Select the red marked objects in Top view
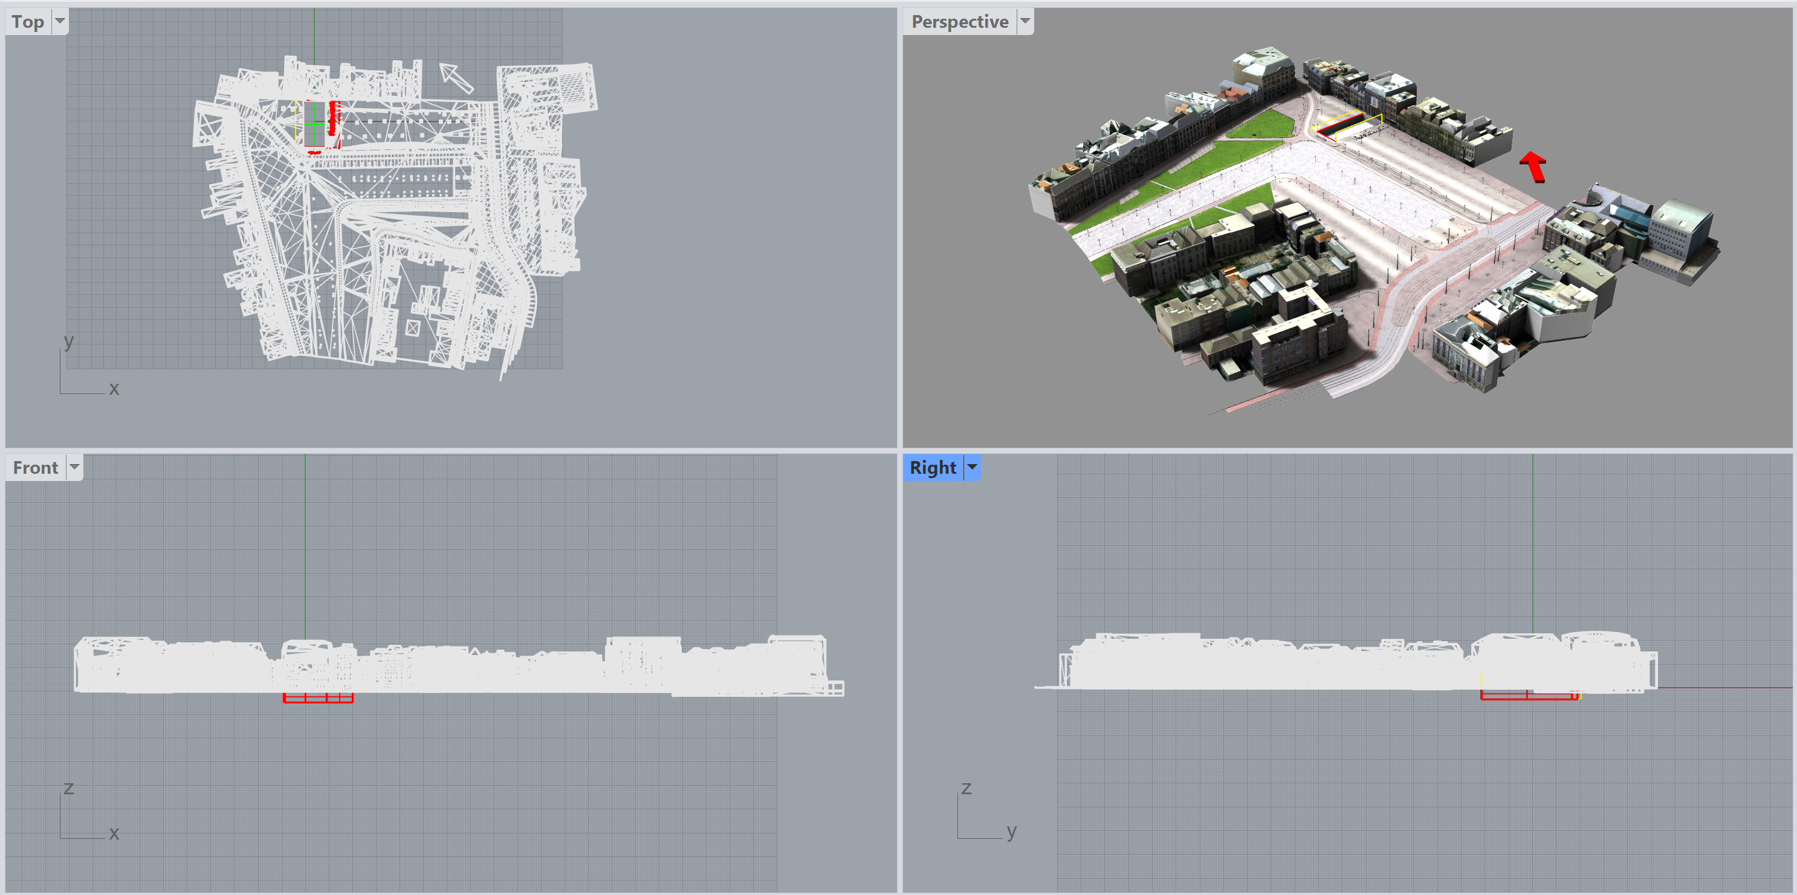Image resolution: width=1797 pixels, height=895 pixels. (333, 117)
